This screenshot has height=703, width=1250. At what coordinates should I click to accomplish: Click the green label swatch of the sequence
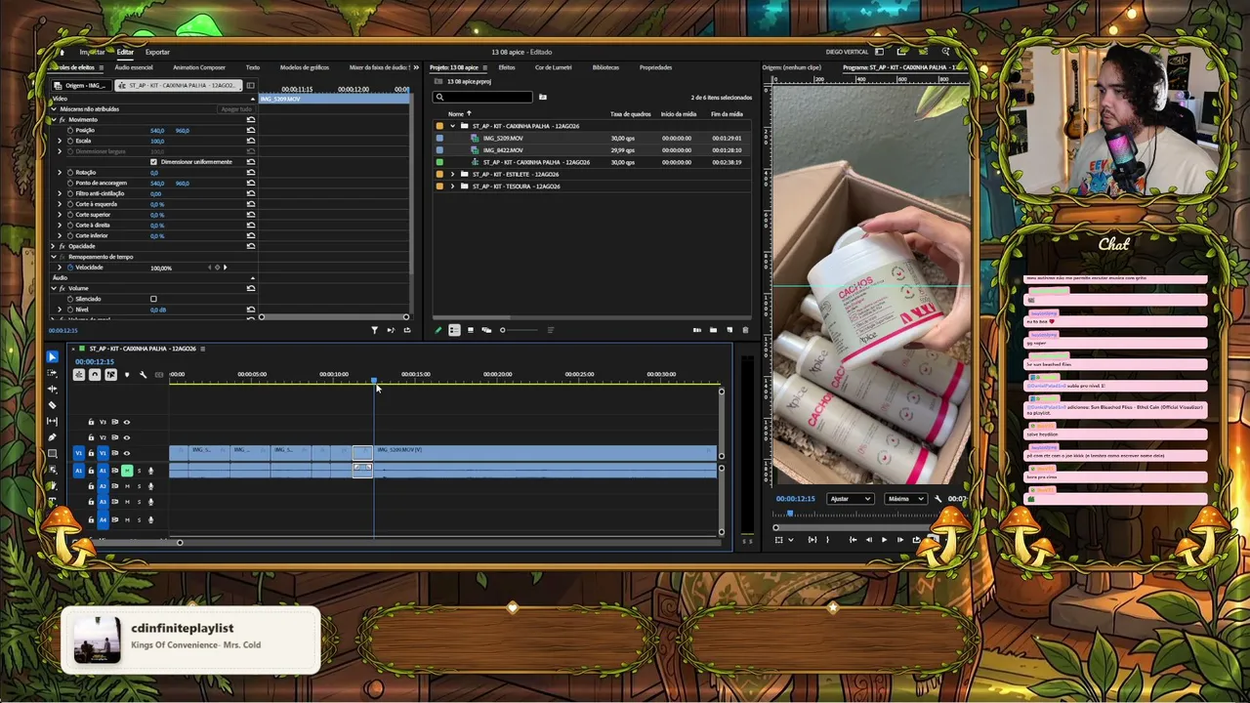pyautogui.click(x=439, y=162)
